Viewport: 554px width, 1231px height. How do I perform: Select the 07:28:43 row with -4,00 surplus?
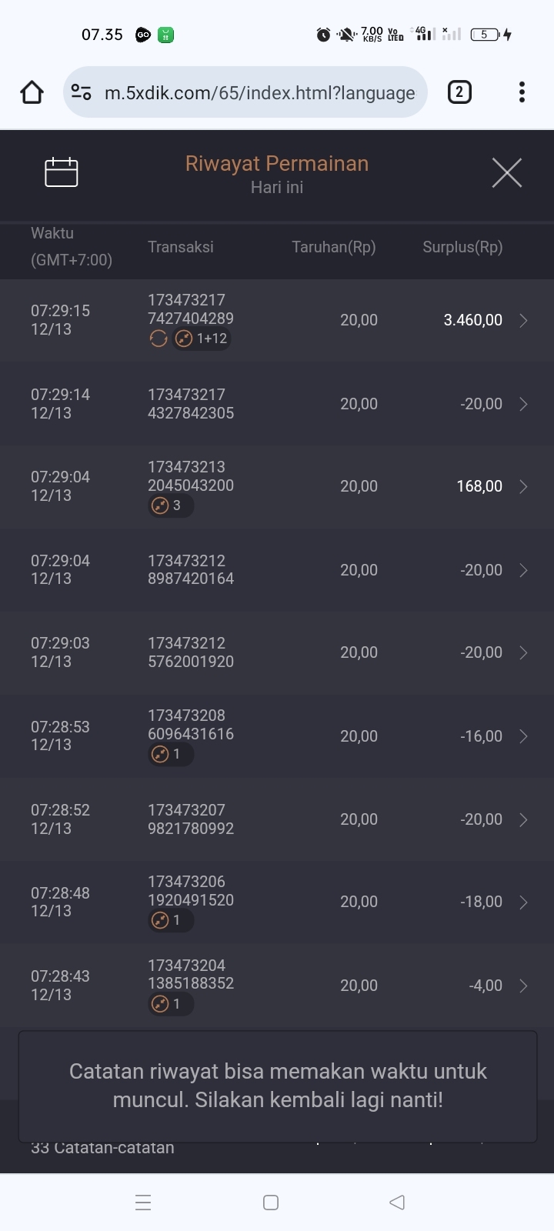pos(277,986)
